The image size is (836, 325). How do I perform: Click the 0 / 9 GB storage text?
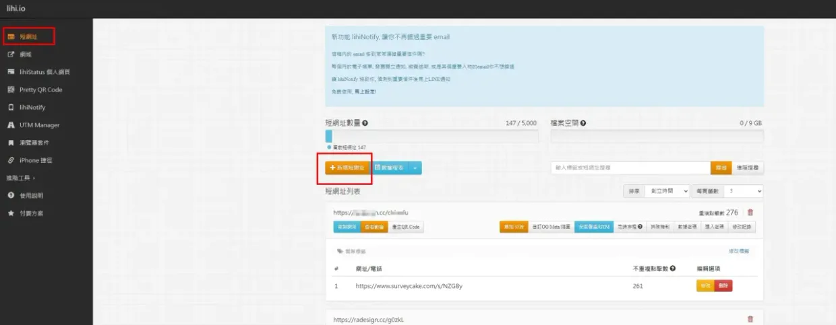click(750, 124)
